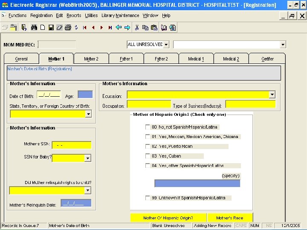Open the ALL UNRESOLVED dropdown
This screenshot has width=307, height=230.
click(166, 44)
